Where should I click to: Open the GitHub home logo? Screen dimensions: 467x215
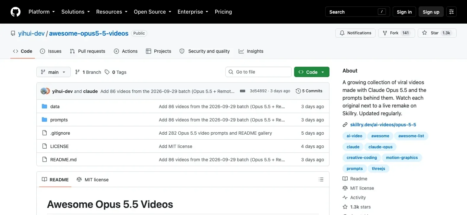tap(16, 12)
